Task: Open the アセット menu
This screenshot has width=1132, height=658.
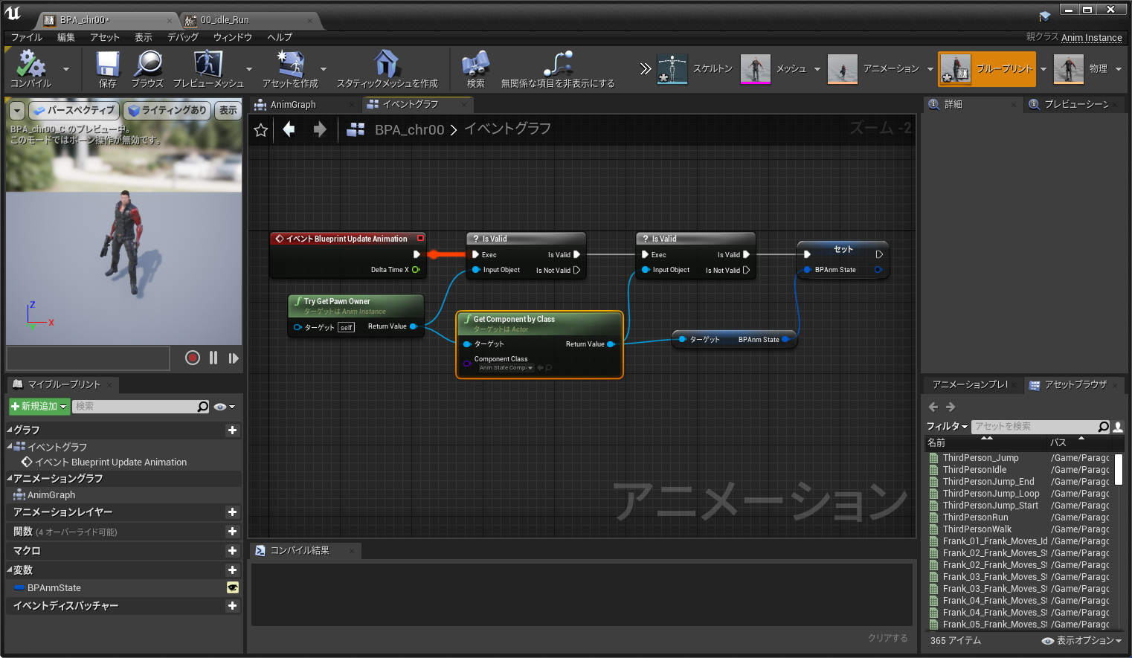Action: (105, 37)
